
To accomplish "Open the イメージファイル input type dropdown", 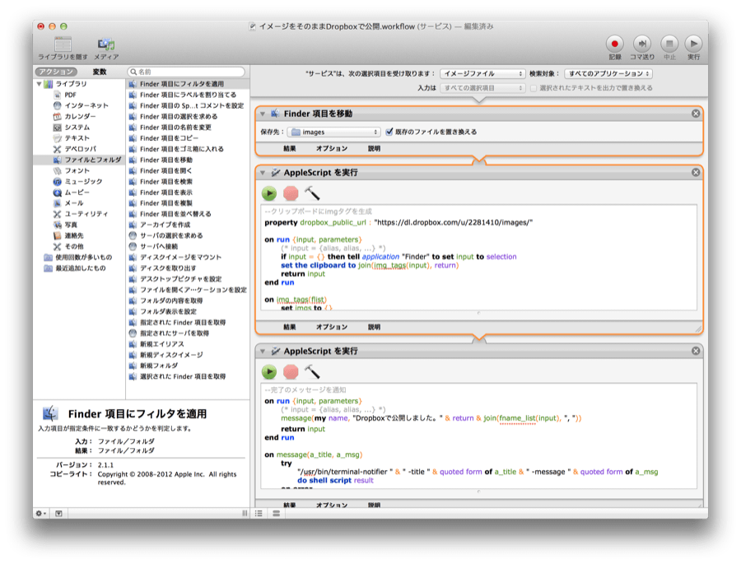I will pos(482,74).
